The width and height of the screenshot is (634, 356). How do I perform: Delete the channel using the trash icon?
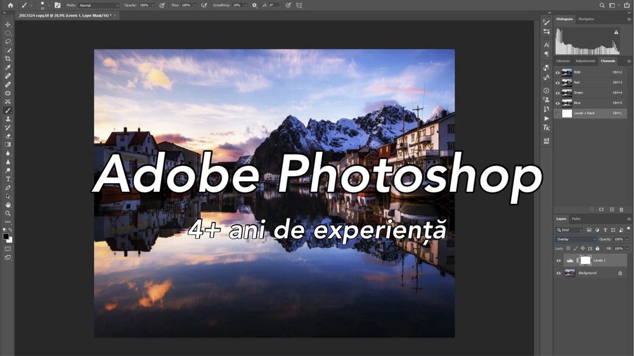click(x=621, y=210)
